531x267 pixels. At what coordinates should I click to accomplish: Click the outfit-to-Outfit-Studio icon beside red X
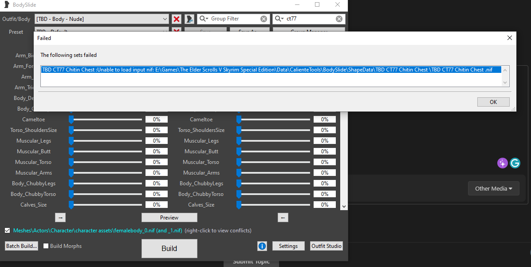[189, 19]
